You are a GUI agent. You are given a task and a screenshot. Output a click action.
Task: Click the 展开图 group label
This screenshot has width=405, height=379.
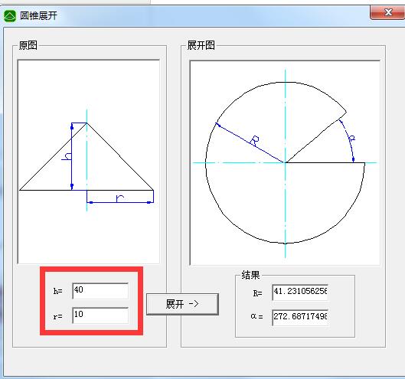click(201, 45)
